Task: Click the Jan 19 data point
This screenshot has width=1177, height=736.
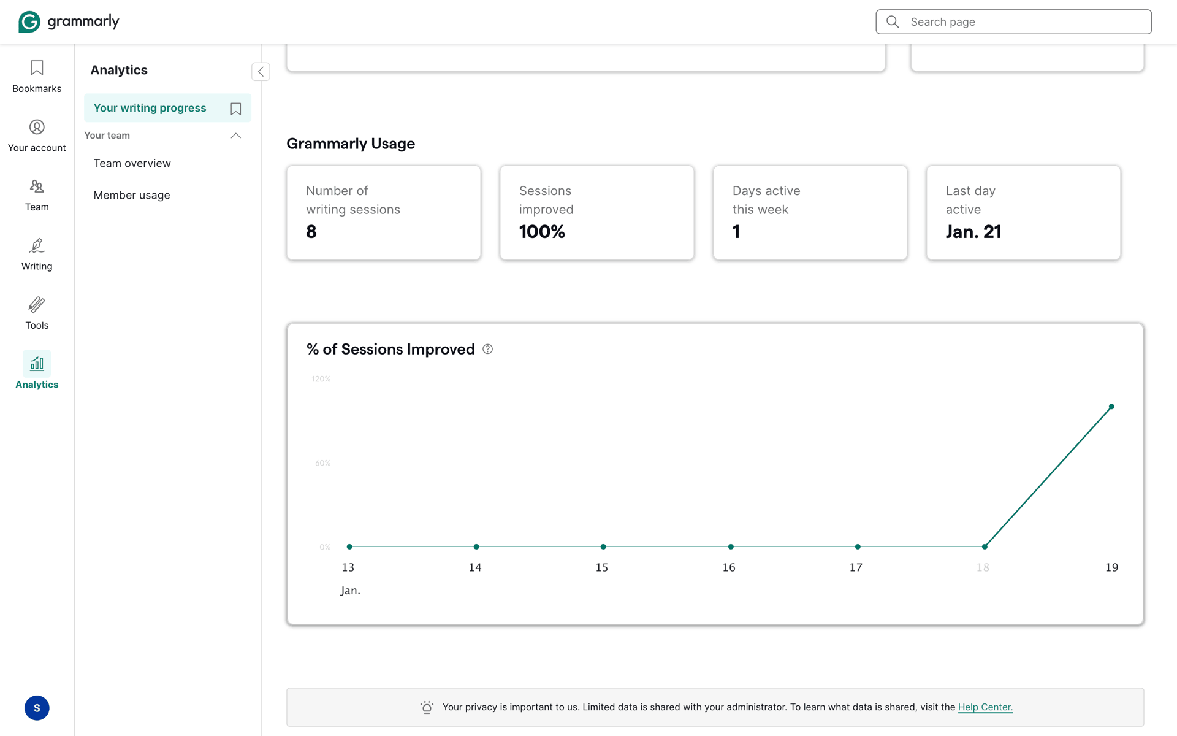Action: pos(1111,407)
